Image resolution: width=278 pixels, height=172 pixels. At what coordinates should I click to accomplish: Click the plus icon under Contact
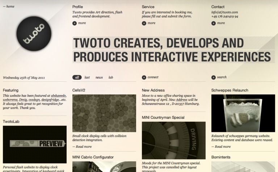(214, 23)
